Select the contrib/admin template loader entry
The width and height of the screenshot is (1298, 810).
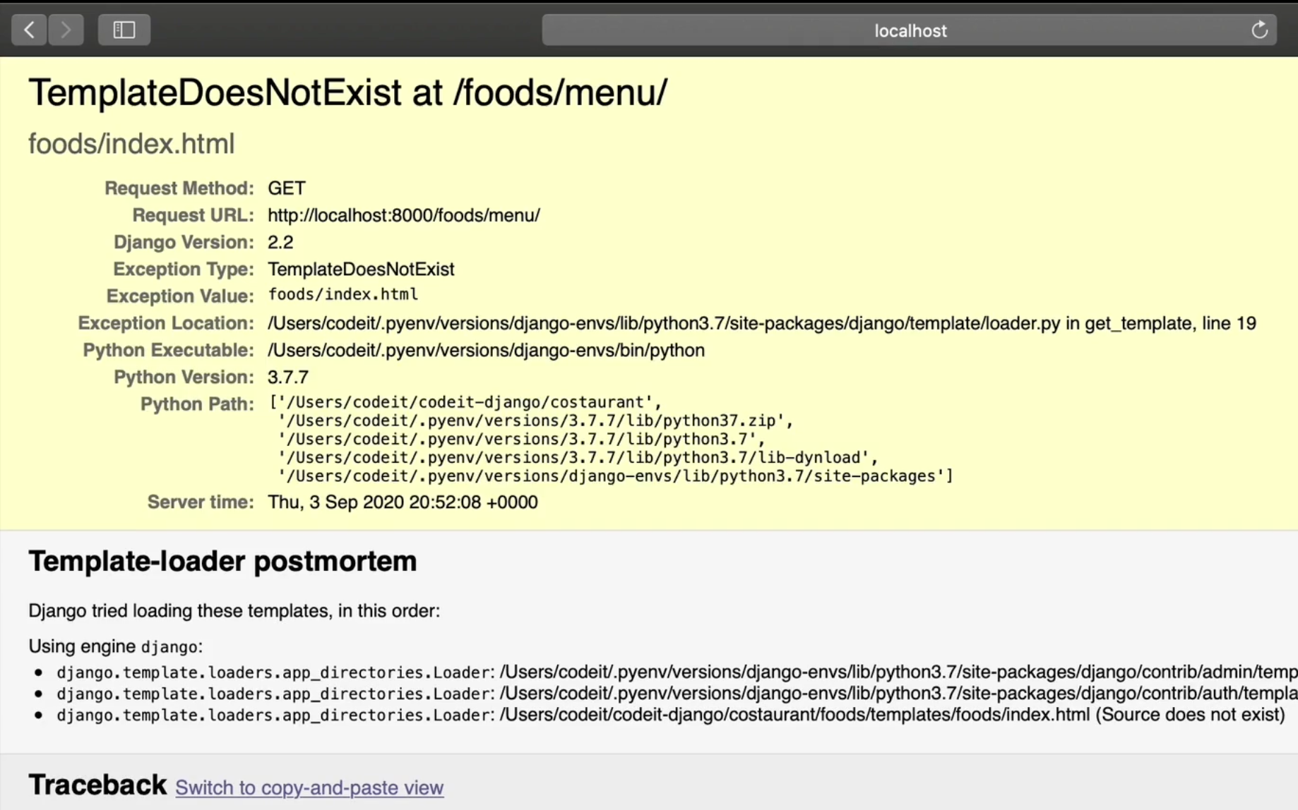click(677, 672)
